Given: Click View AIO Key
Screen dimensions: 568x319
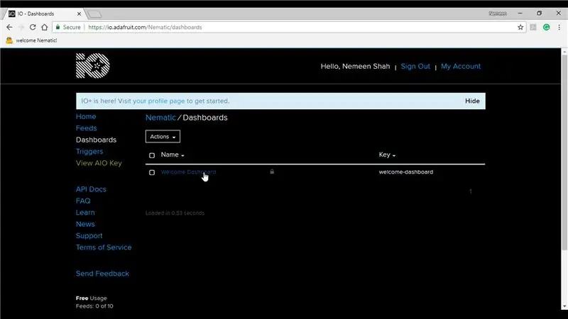Looking at the screenshot, I should [99, 163].
